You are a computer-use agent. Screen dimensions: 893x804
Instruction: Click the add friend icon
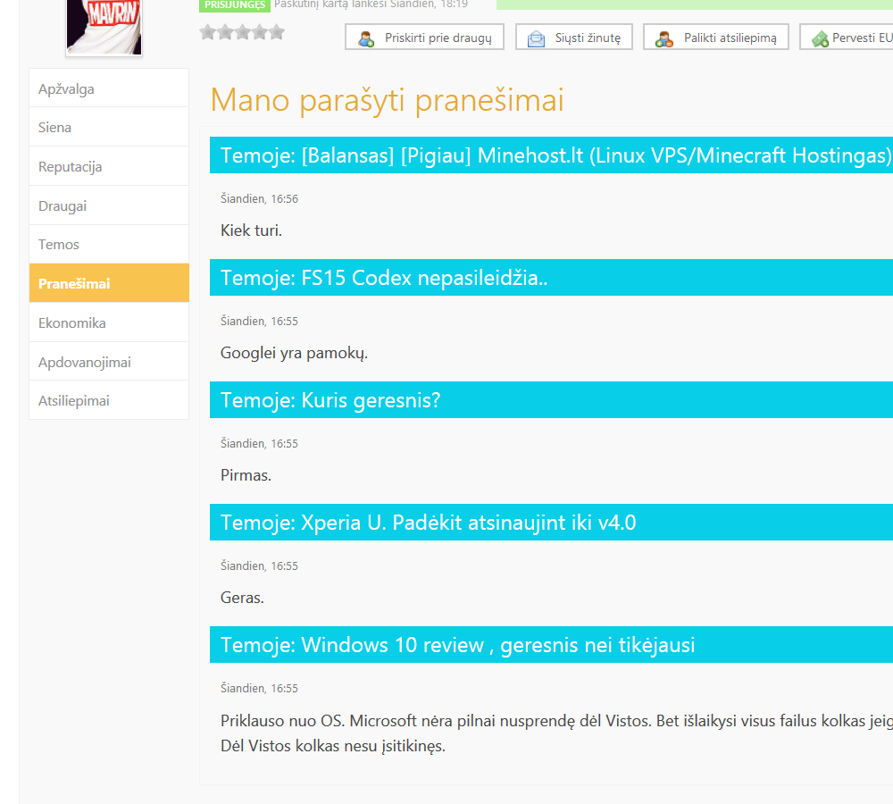365,38
